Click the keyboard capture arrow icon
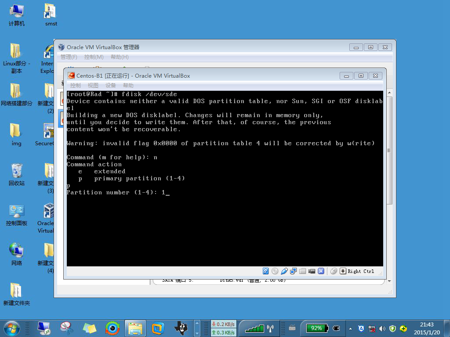This screenshot has width=450, height=337. [343, 271]
